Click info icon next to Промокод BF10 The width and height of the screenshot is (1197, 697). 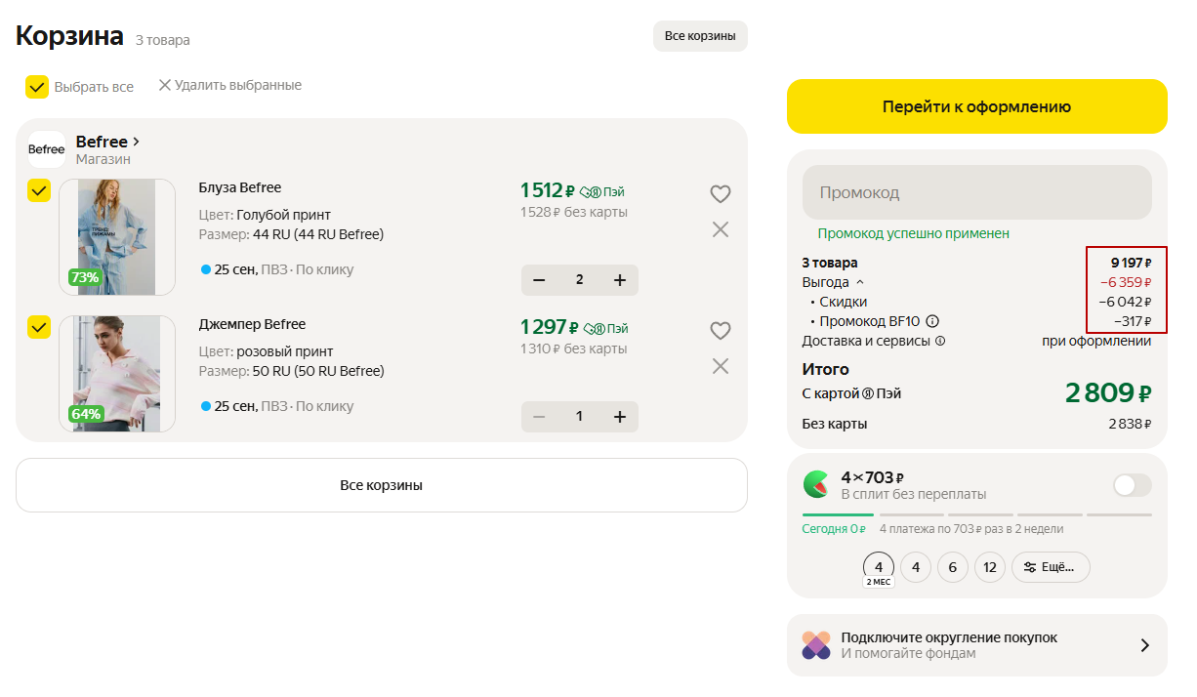point(932,321)
